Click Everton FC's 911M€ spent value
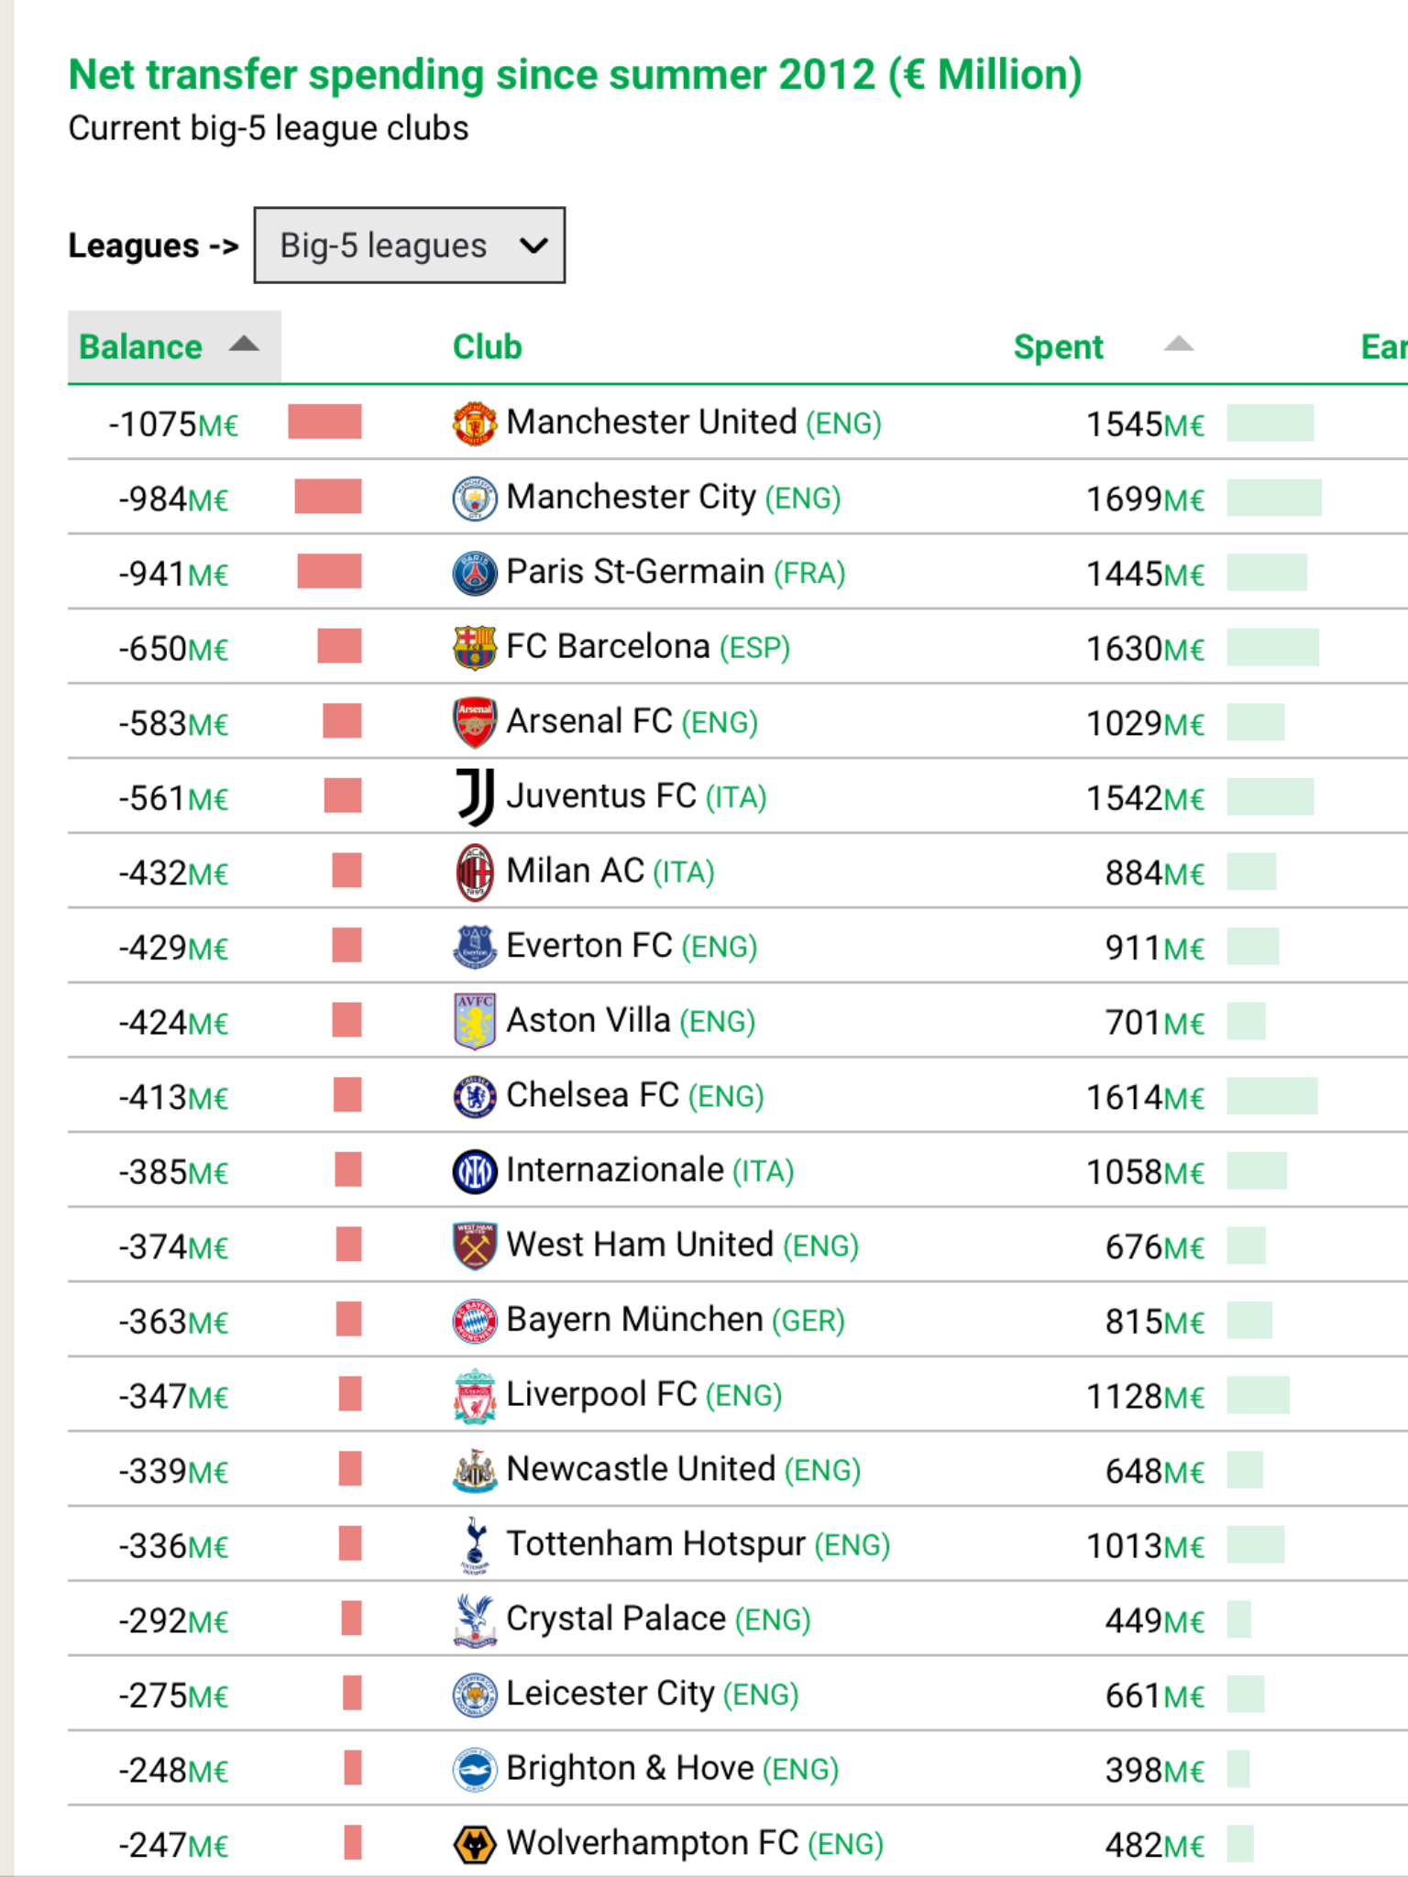Screen dimensions: 1408x1877 1155,948
